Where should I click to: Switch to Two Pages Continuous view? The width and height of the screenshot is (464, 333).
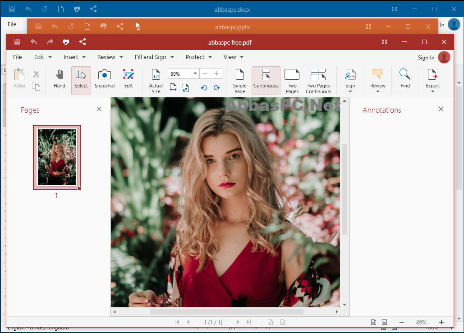[318, 81]
